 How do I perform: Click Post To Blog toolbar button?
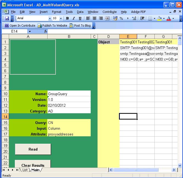80,26
